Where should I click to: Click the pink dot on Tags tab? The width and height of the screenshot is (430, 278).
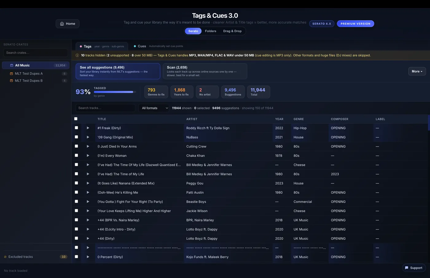click(81, 46)
